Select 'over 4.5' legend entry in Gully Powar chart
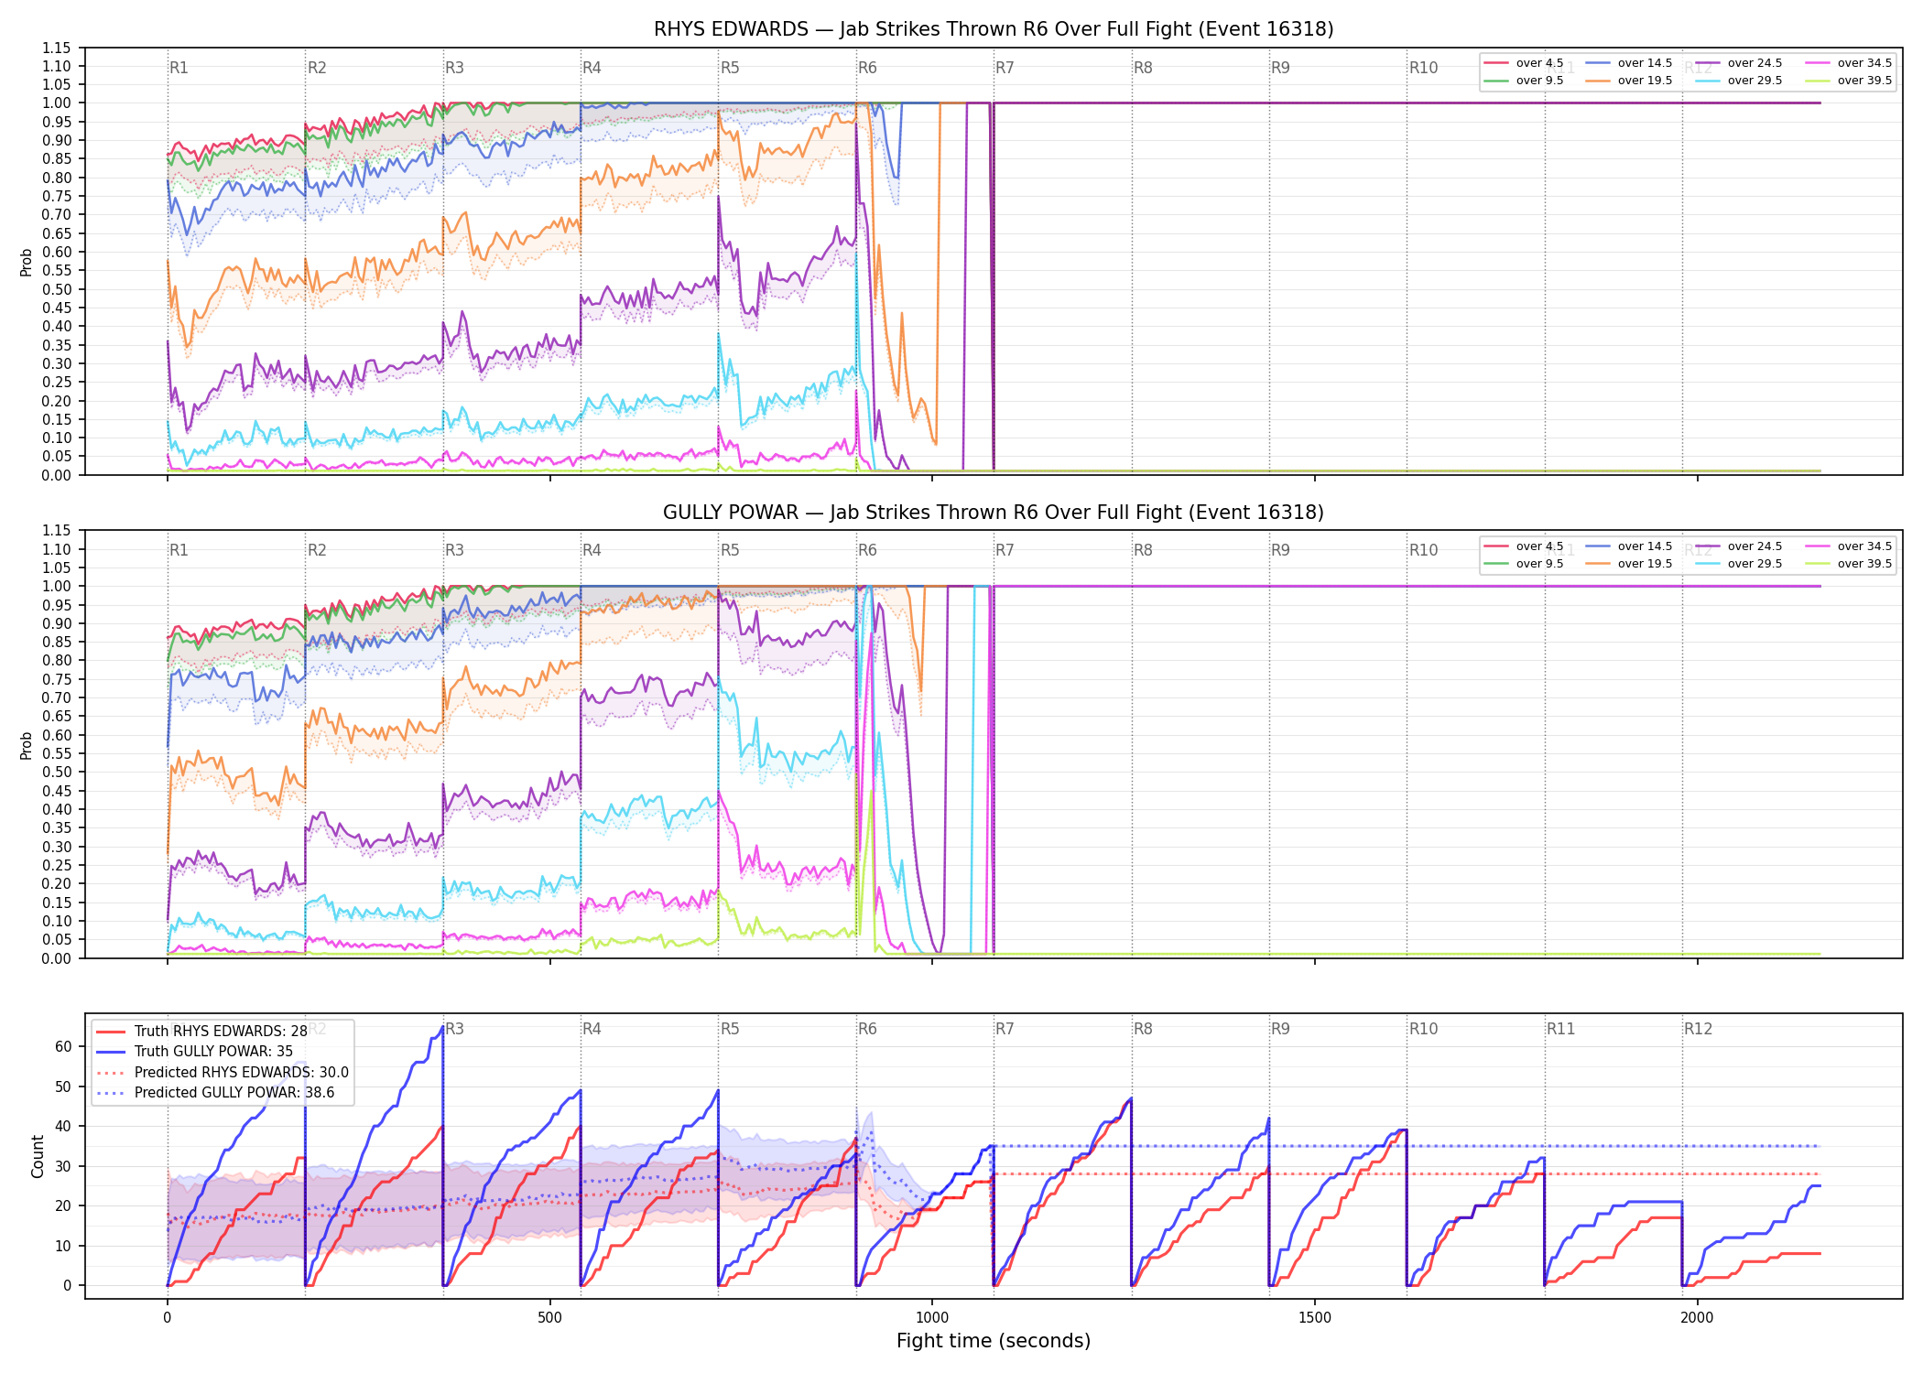 point(1524,546)
